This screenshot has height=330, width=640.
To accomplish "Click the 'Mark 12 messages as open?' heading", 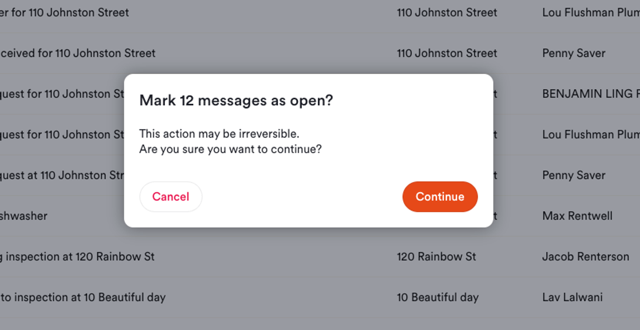I will 236,101.
